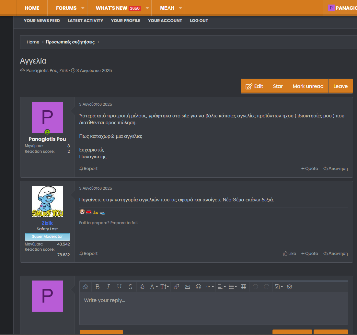Viewport: 357px width, 335px height.
Task: Open the Forums menu item
Action: point(66,8)
